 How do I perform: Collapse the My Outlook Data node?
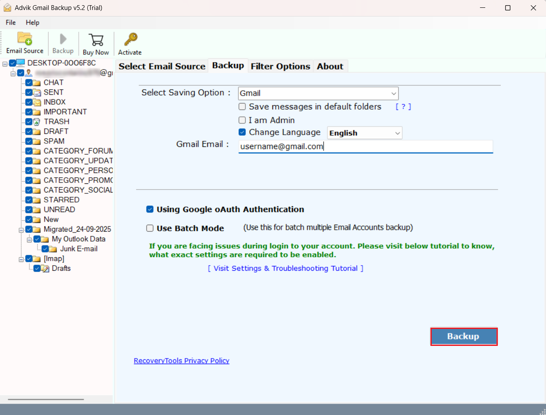click(x=29, y=239)
